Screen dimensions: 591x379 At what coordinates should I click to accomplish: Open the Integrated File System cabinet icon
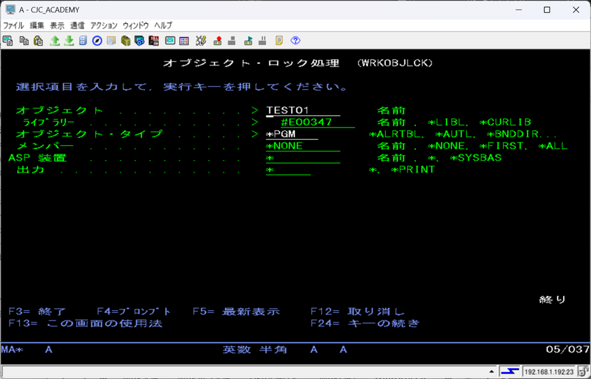83,41
